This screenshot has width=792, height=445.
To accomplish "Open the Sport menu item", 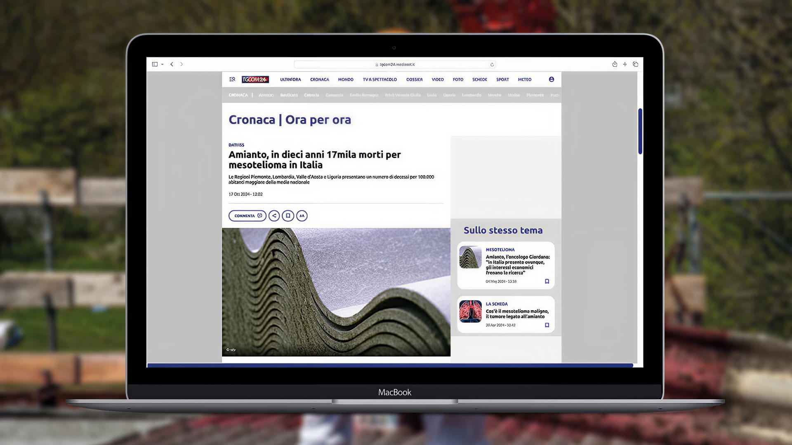I will point(502,80).
